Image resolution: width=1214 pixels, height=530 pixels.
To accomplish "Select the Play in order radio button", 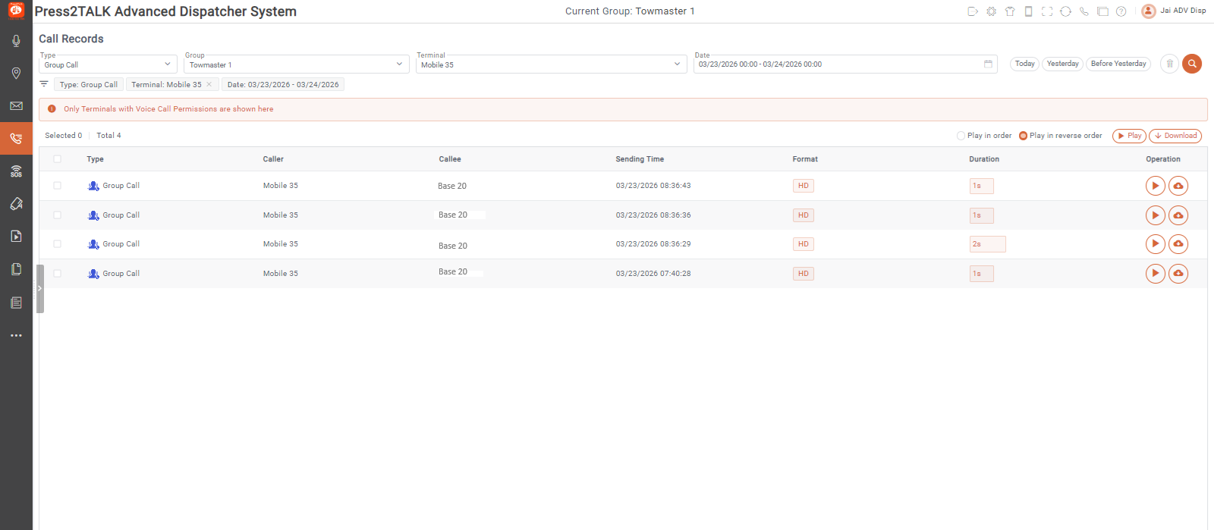I will (961, 136).
